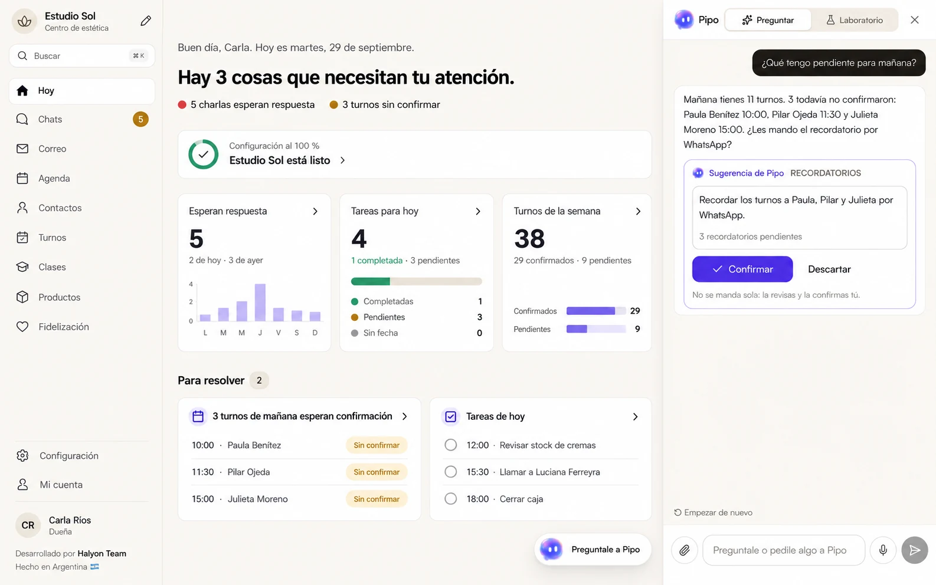Open Configuración settings
The height and width of the screenshot is (585, 936).
[82, 456]
